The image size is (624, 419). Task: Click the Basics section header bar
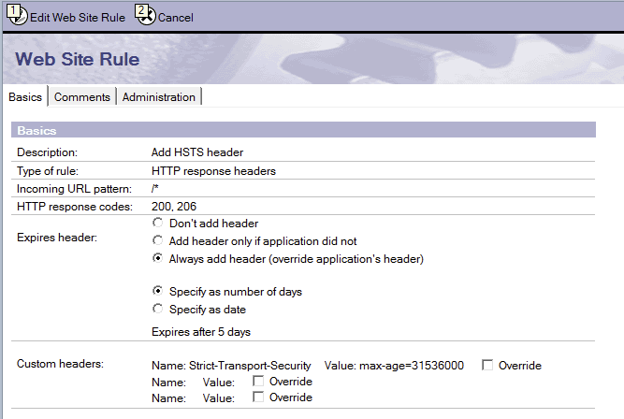pyautogui.click(x=302, y=131)
